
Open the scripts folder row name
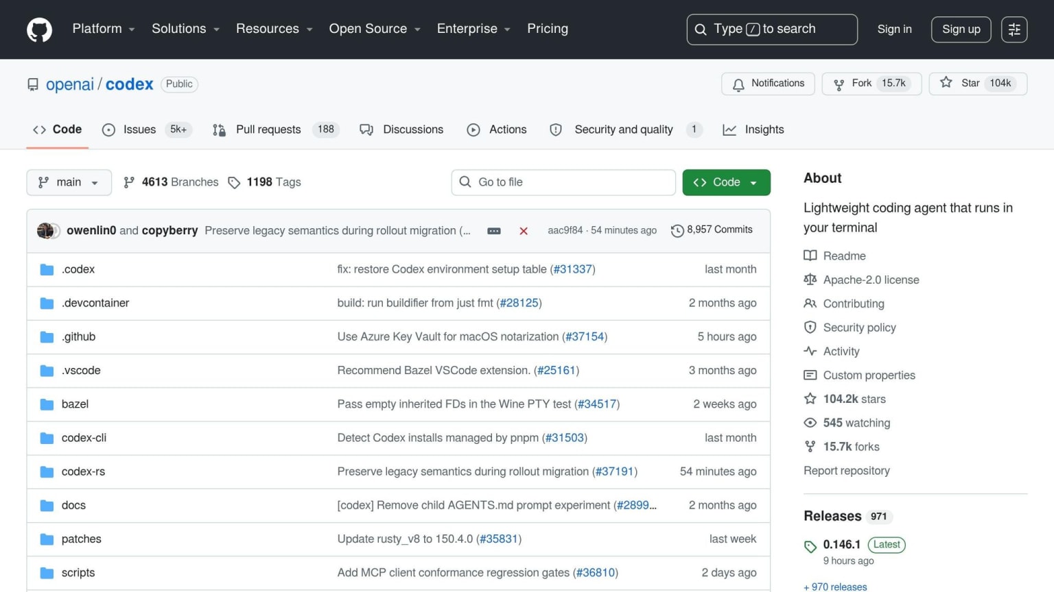(x=78, y=573)
